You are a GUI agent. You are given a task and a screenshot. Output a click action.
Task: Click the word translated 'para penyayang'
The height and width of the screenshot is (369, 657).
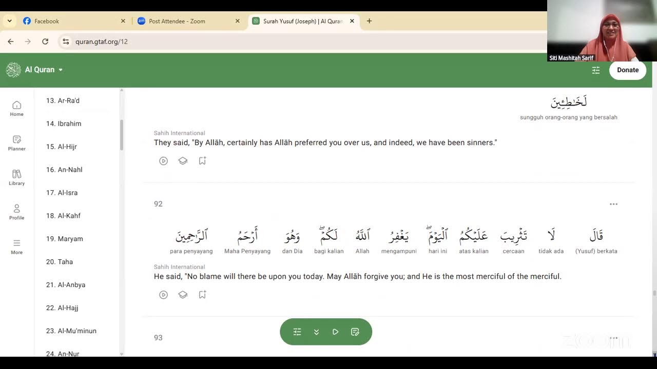[x=191, y=235]
